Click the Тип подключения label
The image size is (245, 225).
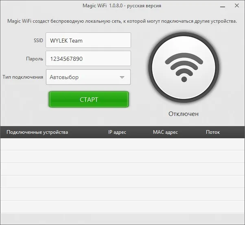[x=23, y=77]
